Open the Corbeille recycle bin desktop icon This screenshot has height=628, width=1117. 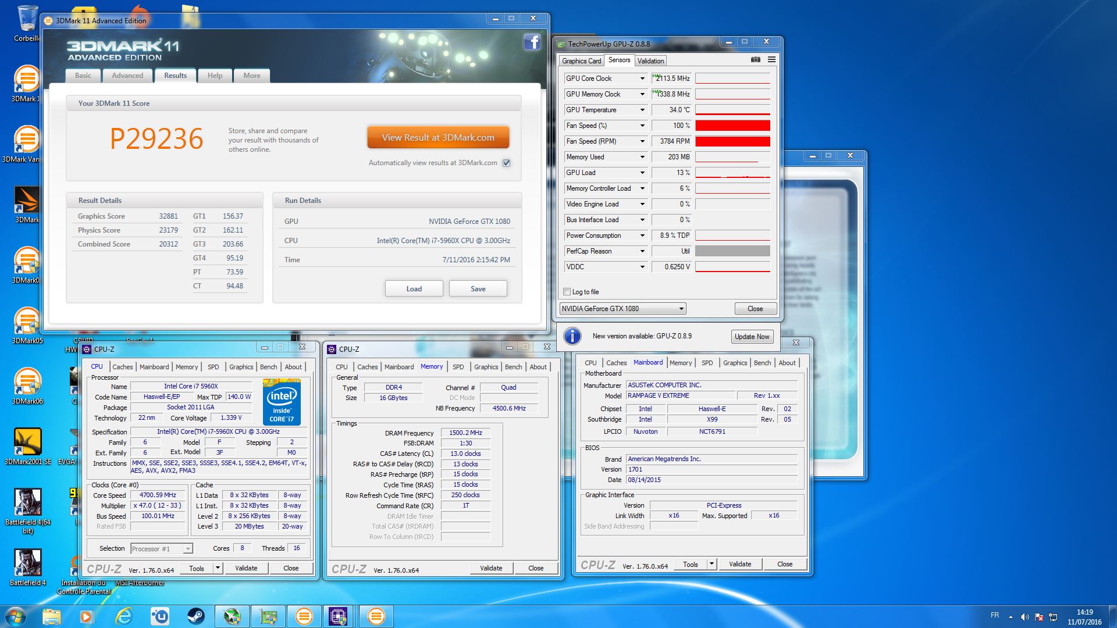26,23
